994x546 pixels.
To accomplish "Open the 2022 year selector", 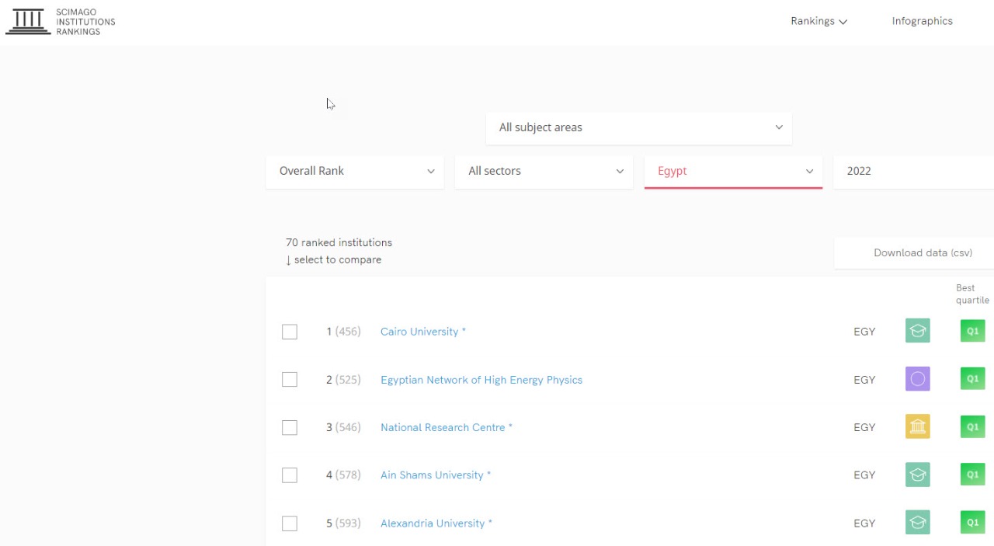I will [912, 171].
